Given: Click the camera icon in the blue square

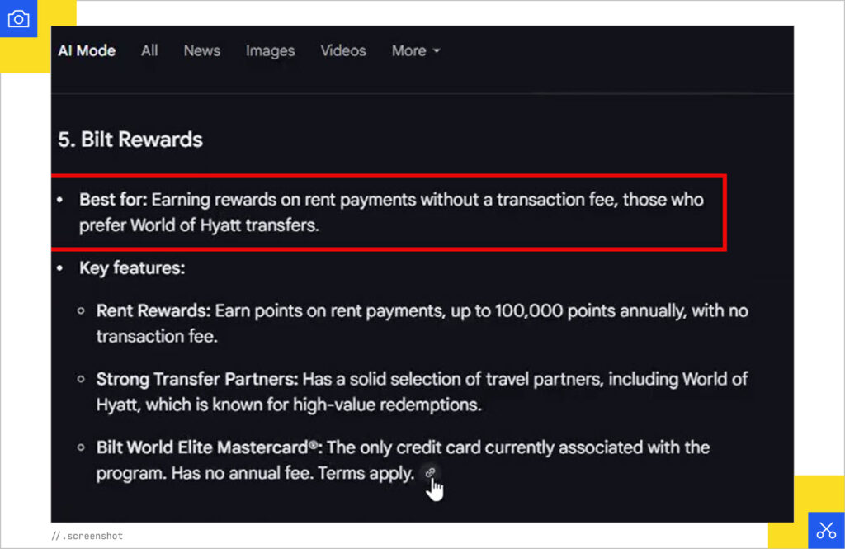Looking at the screenshot, I should coord(18,19).
